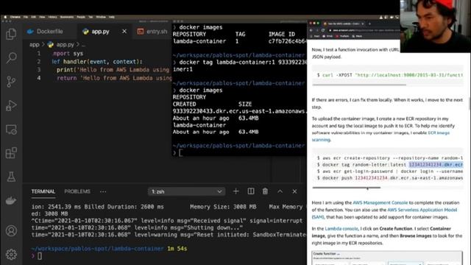Open the Remote Explorer view
The image size is (471, 265).
pyautogui.click(x=11, y=130)
